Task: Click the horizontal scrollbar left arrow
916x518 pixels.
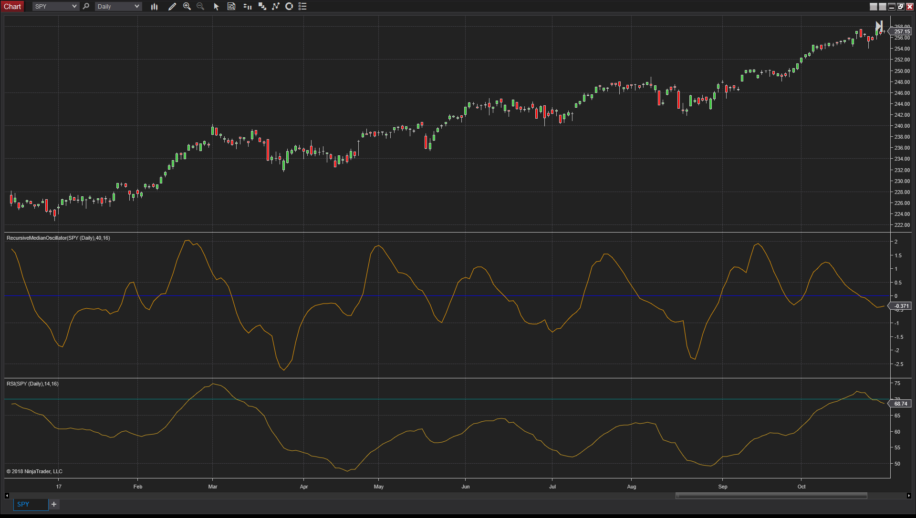Action: pyautogui.click(x=7, y=496)
